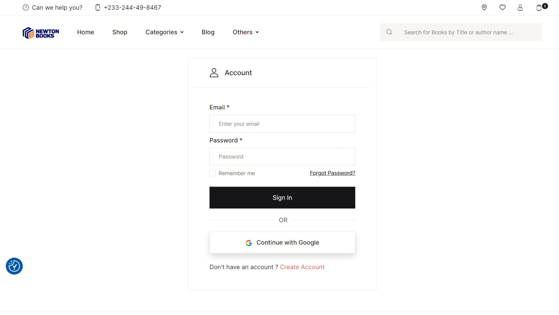The image size is (559, 315).
Task: Click the person icon beside Account heading
Action: [x=214, y=73]
